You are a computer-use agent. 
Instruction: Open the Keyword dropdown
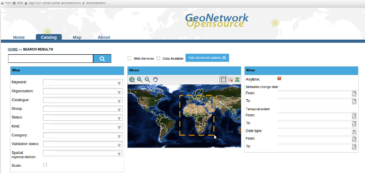[119, 83]
